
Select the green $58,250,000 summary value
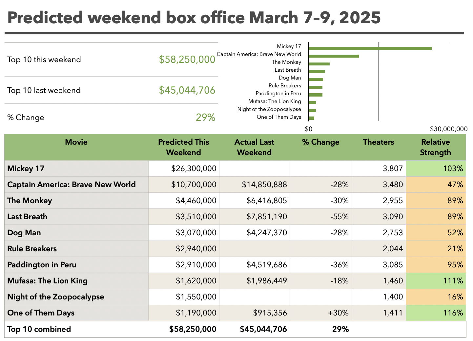187,59
